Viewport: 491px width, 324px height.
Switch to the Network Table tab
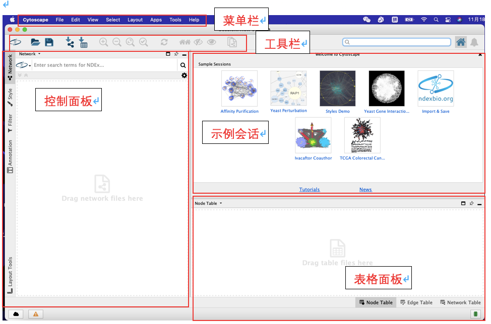(460, 302)
